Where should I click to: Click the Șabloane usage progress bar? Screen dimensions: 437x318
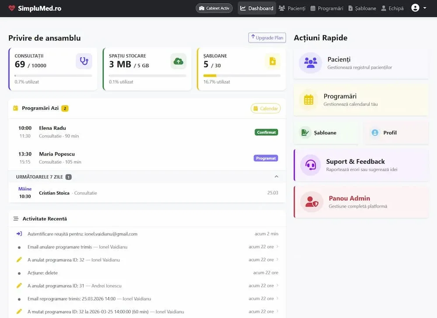242,75
